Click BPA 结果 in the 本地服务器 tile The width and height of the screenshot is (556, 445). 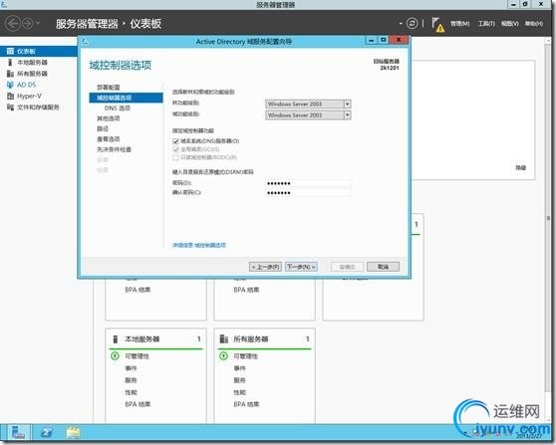pos(138,404)
